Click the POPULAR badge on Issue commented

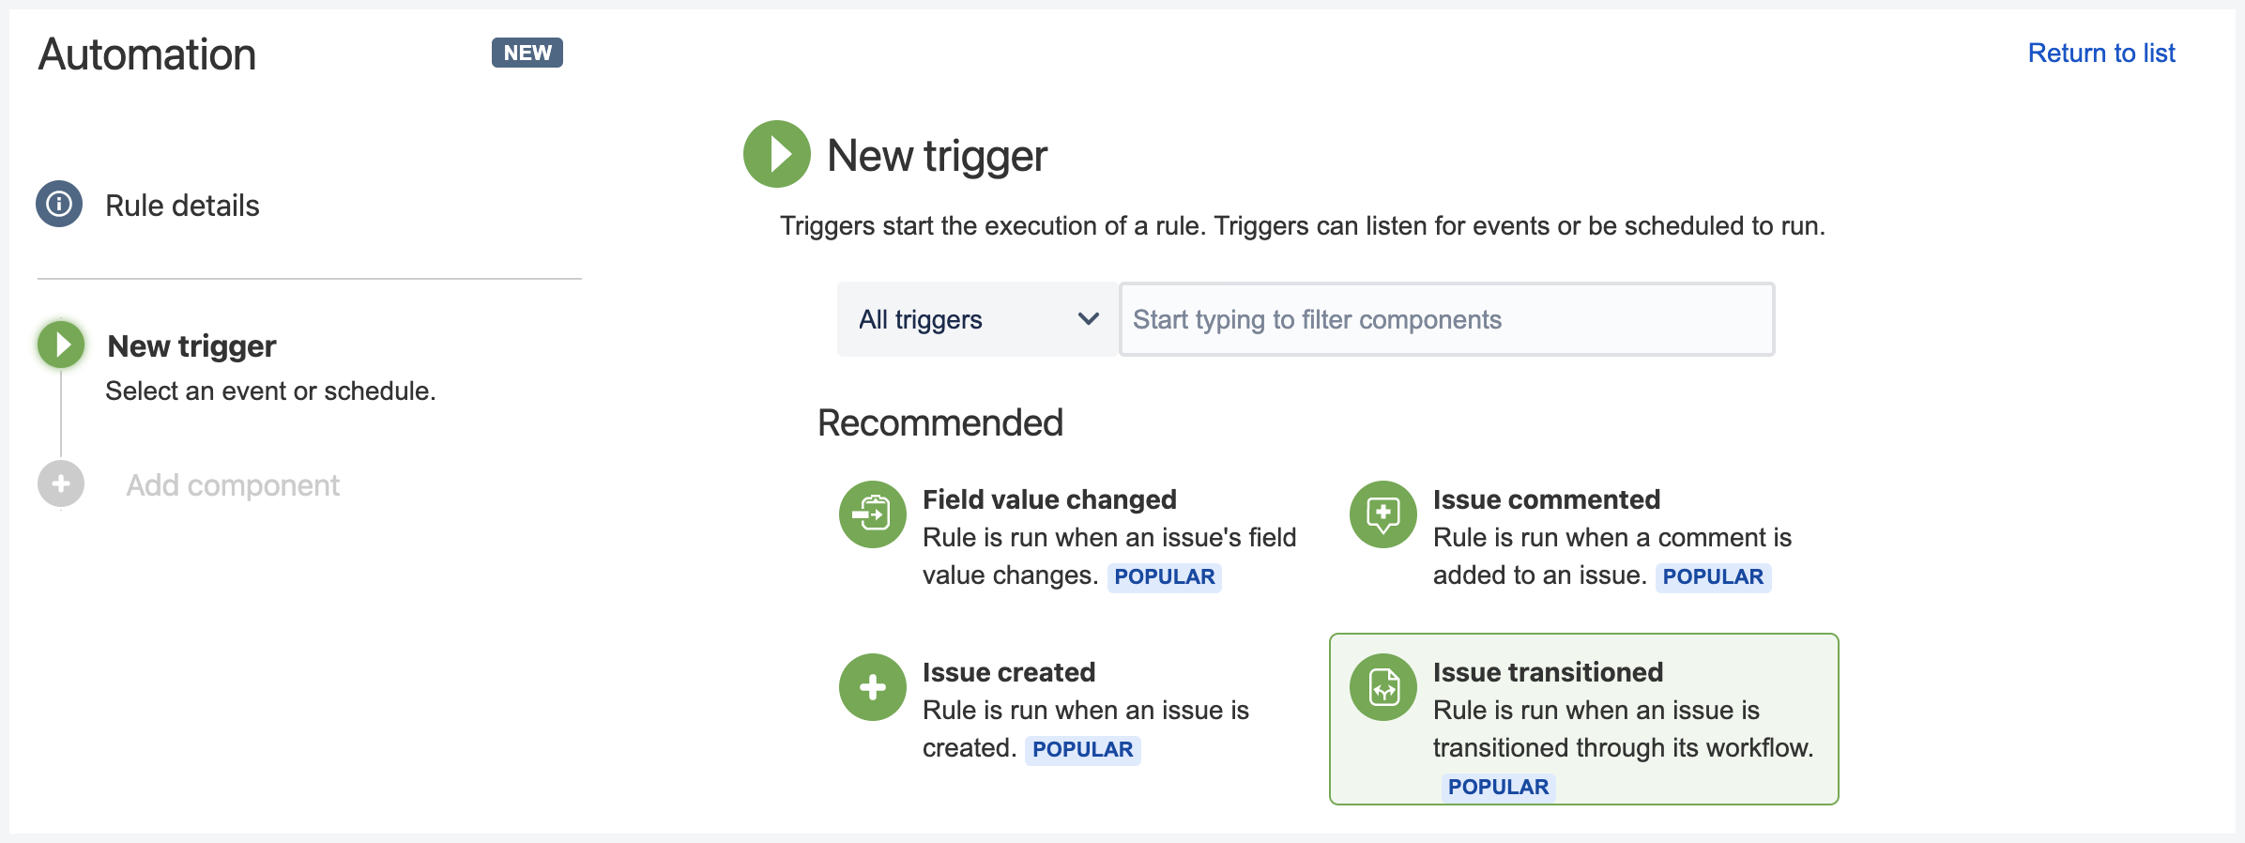click(1714, 577)
